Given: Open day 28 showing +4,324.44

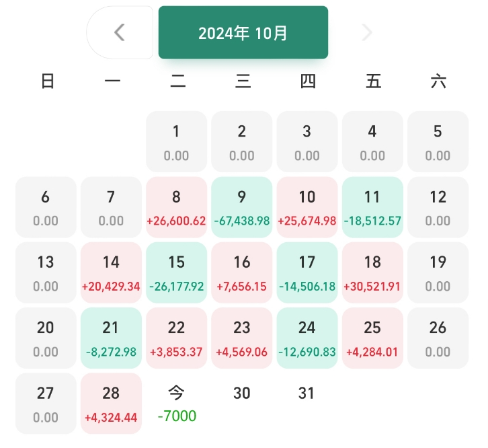Looking at the screenshot, I should coord(111,404).
